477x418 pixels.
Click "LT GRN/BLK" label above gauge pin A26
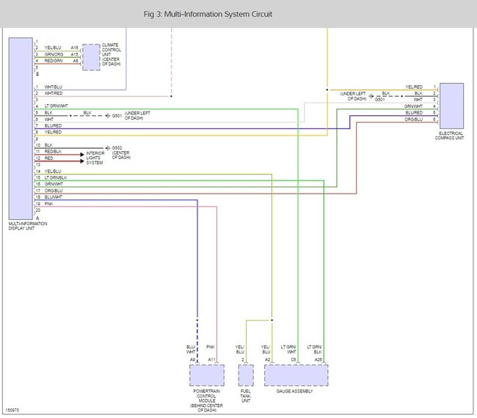click(x=315, y=349)
